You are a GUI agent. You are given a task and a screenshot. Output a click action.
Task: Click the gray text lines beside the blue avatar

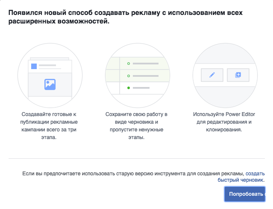pyautogui.click(x=48, y=67)
